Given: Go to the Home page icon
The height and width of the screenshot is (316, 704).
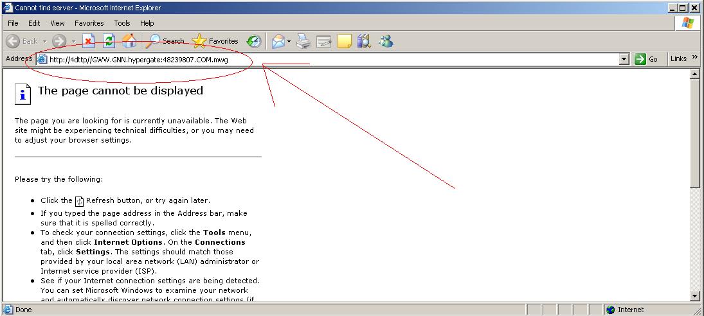Looking at the screenshot, I should coord(129,41).
